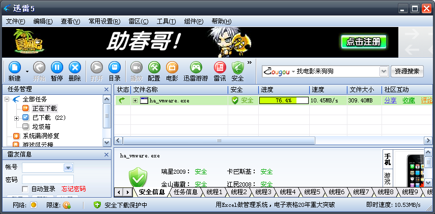Open the dropdown arrow beside 新建
Viewport: 435px width, 214px height.
[x=27, y=72]
